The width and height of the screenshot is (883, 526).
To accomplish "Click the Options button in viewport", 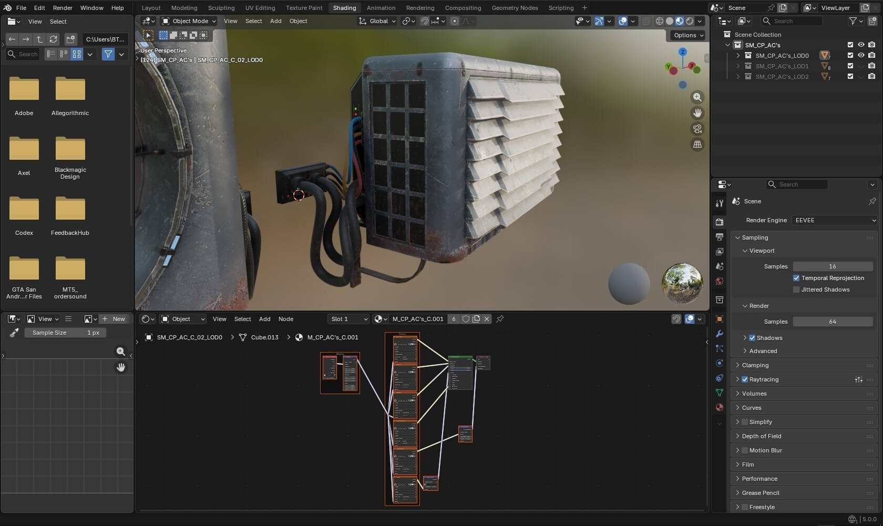I will 688,35.
